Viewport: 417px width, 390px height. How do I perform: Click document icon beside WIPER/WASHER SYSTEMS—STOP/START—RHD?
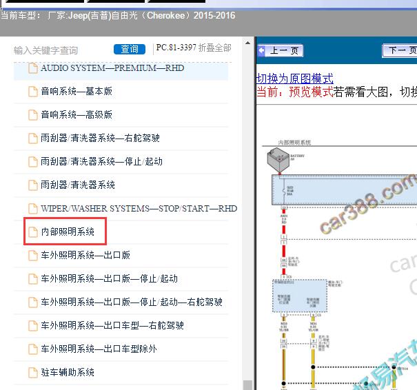tap(33, 208)
